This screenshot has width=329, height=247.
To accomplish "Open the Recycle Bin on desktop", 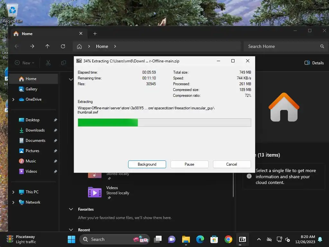I will pyautogui.click(x=13, y=13).
